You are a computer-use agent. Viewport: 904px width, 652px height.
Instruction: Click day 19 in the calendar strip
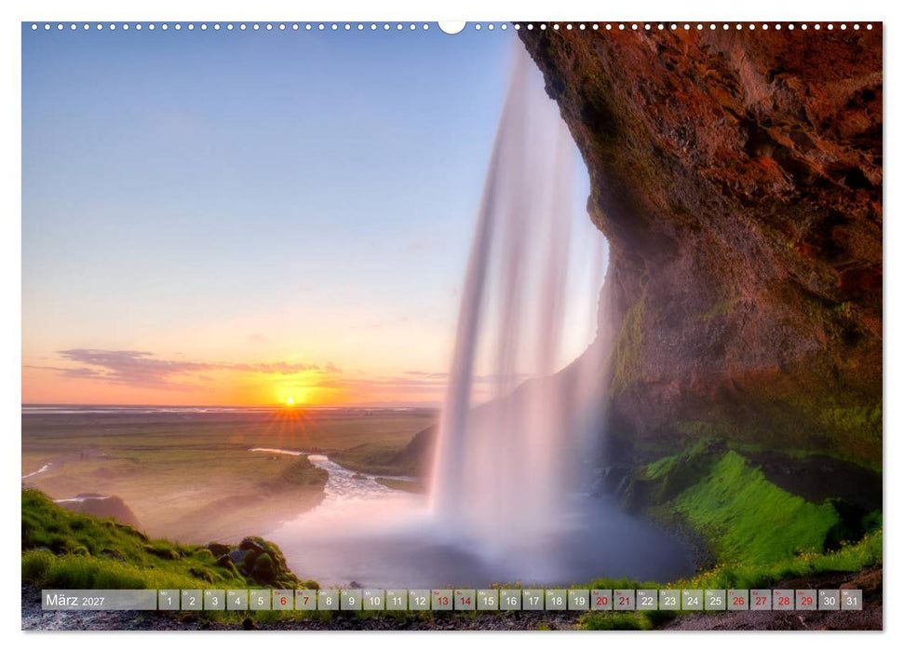[578, 600]
